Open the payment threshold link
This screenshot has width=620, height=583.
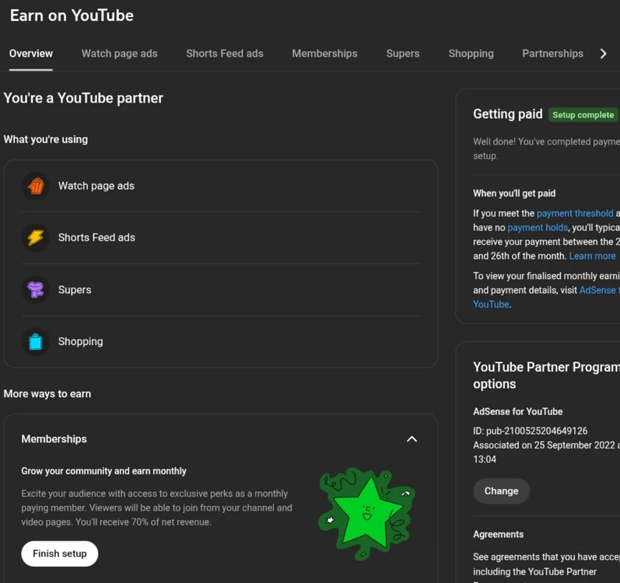click(575, 213)
